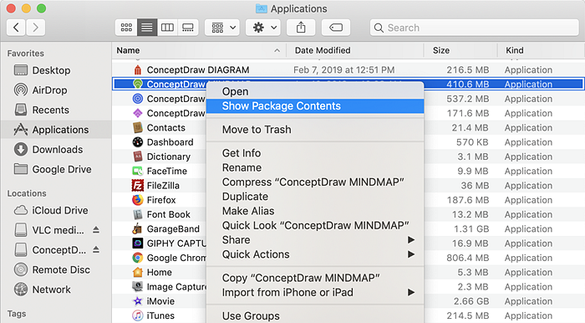Click the Share toolbar button
This screenshot has width=585, height=323.
point(301,28)
